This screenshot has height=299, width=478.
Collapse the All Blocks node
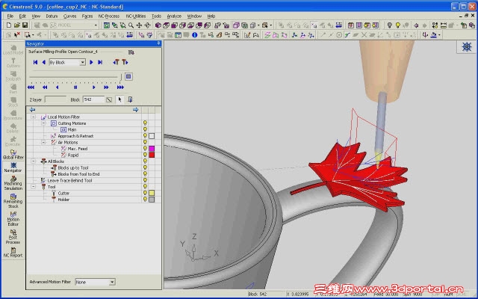(33, 161)
